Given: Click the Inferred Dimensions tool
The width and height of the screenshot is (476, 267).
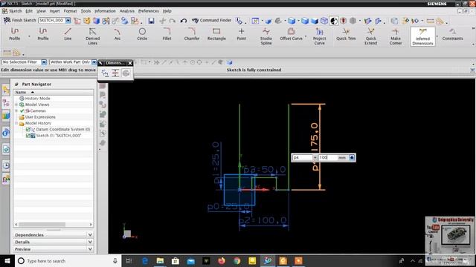Looking at the screenshot, I should 422,36.
